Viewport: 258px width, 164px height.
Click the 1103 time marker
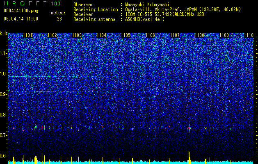(77, 35)
